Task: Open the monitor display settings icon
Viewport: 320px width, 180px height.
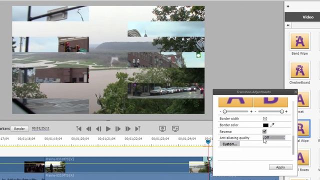Action: [162, 128]
